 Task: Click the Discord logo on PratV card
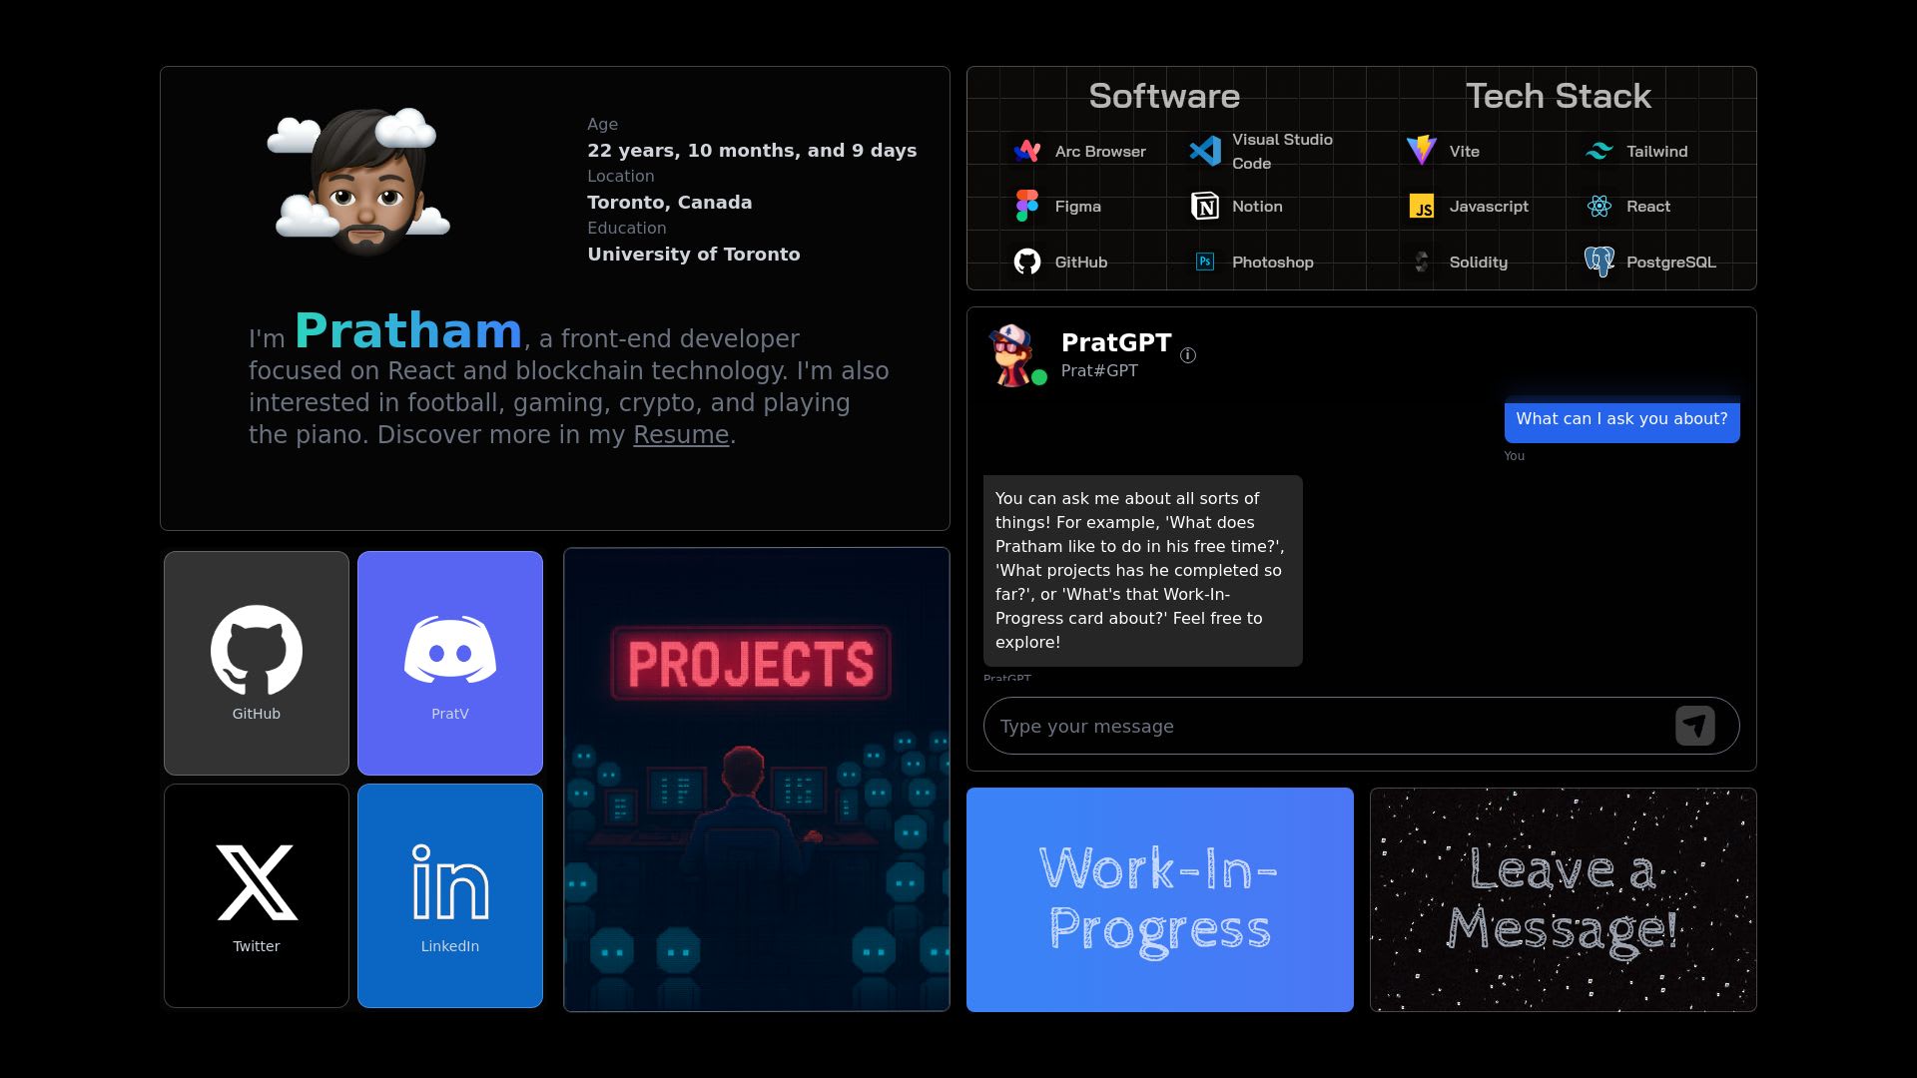tap(450, 650)
